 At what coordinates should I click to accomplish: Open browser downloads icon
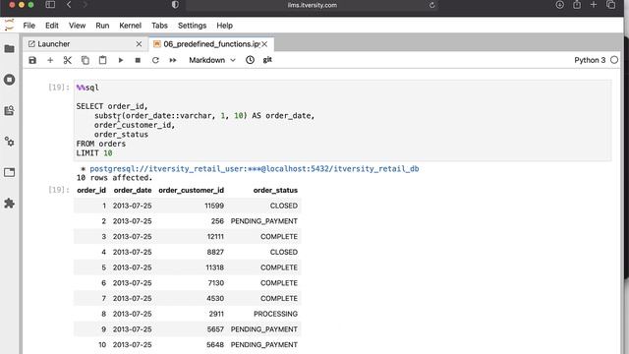(x=559, y=5)
